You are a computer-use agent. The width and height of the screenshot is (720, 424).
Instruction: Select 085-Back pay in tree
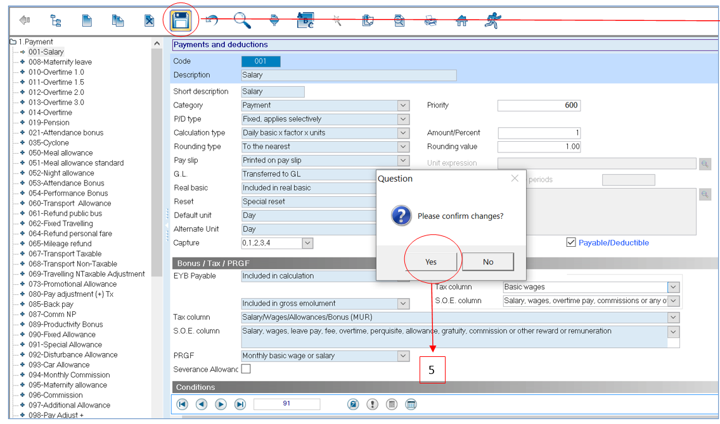click(x=51, y=304)
